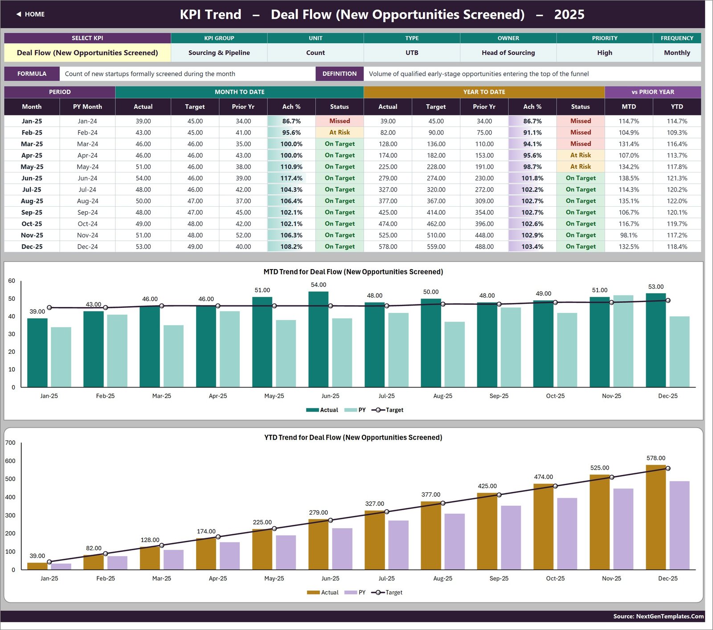Click the HOME back arrow button
This screenshot has width=713, height=630.
(30, 14)
